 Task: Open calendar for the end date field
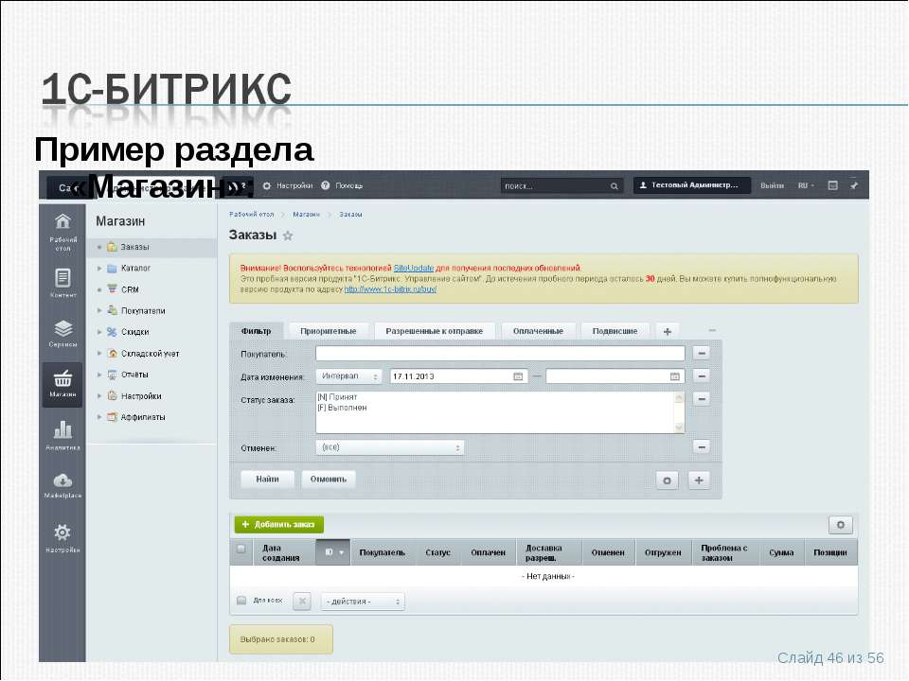point(675,376)
